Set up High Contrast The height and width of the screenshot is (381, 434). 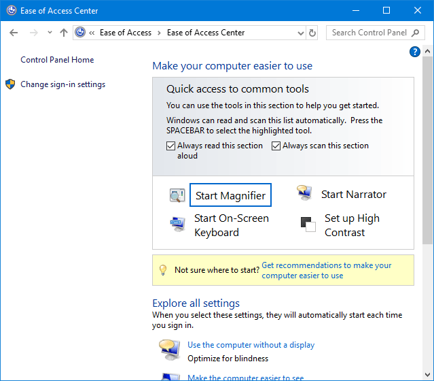coord(352,225)
